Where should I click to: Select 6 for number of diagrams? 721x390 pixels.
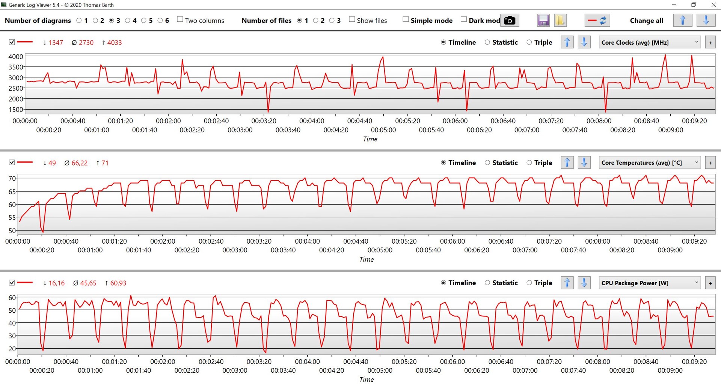[160, 20]
